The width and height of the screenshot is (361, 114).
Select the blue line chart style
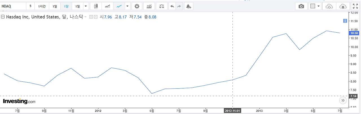coord(119,6)
